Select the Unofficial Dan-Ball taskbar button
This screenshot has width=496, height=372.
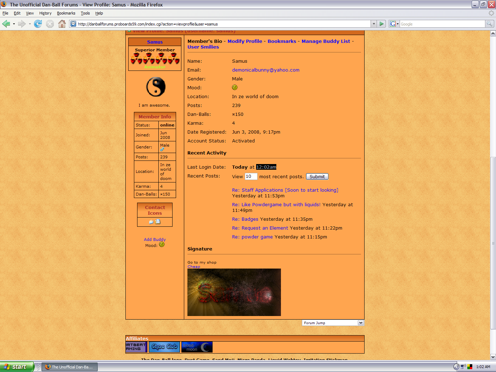click(70, 367)
